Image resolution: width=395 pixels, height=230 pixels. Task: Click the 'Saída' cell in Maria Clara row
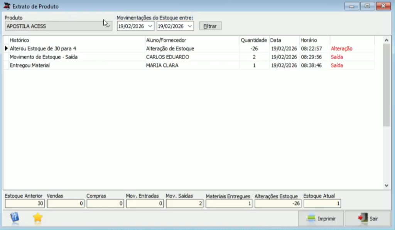click(352, 65)
